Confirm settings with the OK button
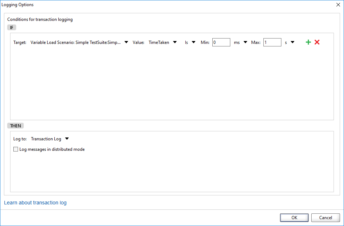Viewport: 344px width, 226px height. click(294, 217)
